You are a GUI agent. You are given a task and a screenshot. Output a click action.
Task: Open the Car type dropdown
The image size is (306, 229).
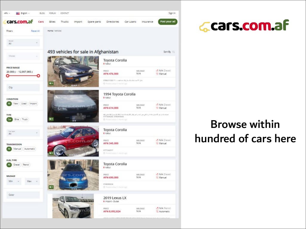(x=23, y=133)
